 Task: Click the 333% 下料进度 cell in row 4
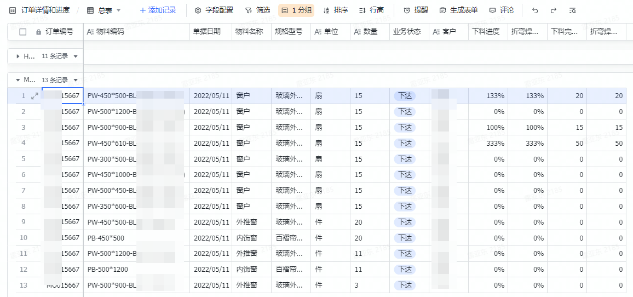[x=488, y=143]
